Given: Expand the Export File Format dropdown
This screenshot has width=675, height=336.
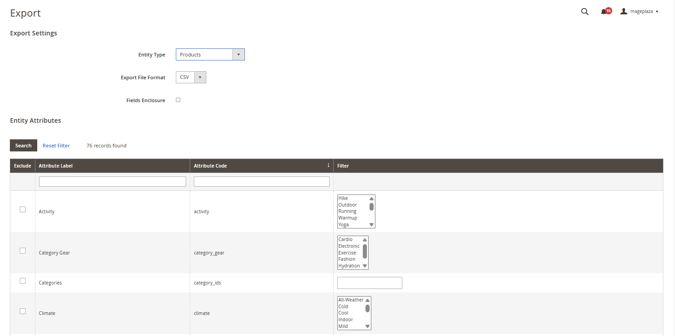Looking at the screenshot, I should point(191,78).
